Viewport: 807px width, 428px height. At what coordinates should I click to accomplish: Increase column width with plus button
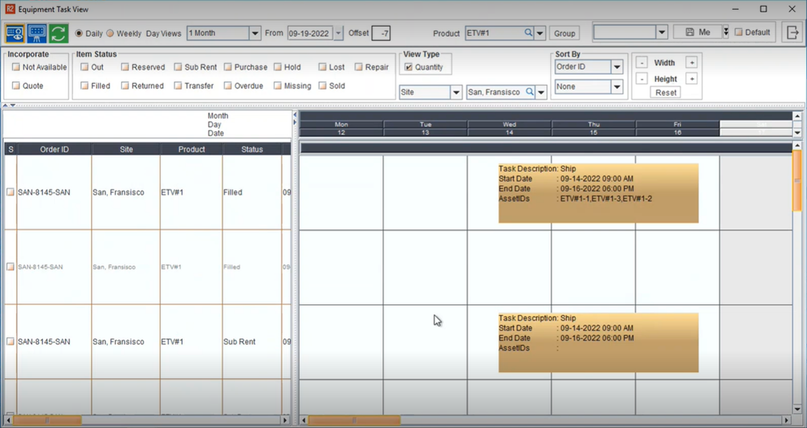tap(691, 63)
